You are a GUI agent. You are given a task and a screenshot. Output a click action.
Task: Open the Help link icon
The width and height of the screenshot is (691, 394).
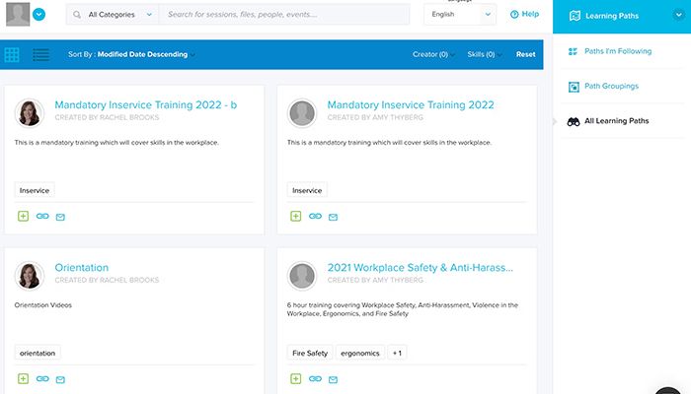[x=514, y=15]
